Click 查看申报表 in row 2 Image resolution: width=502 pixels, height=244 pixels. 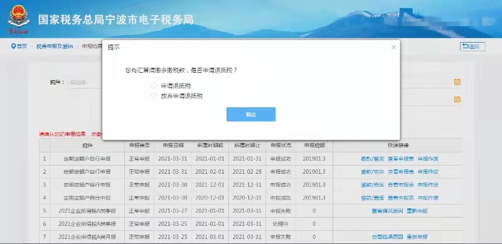click(x=401, y=172)
